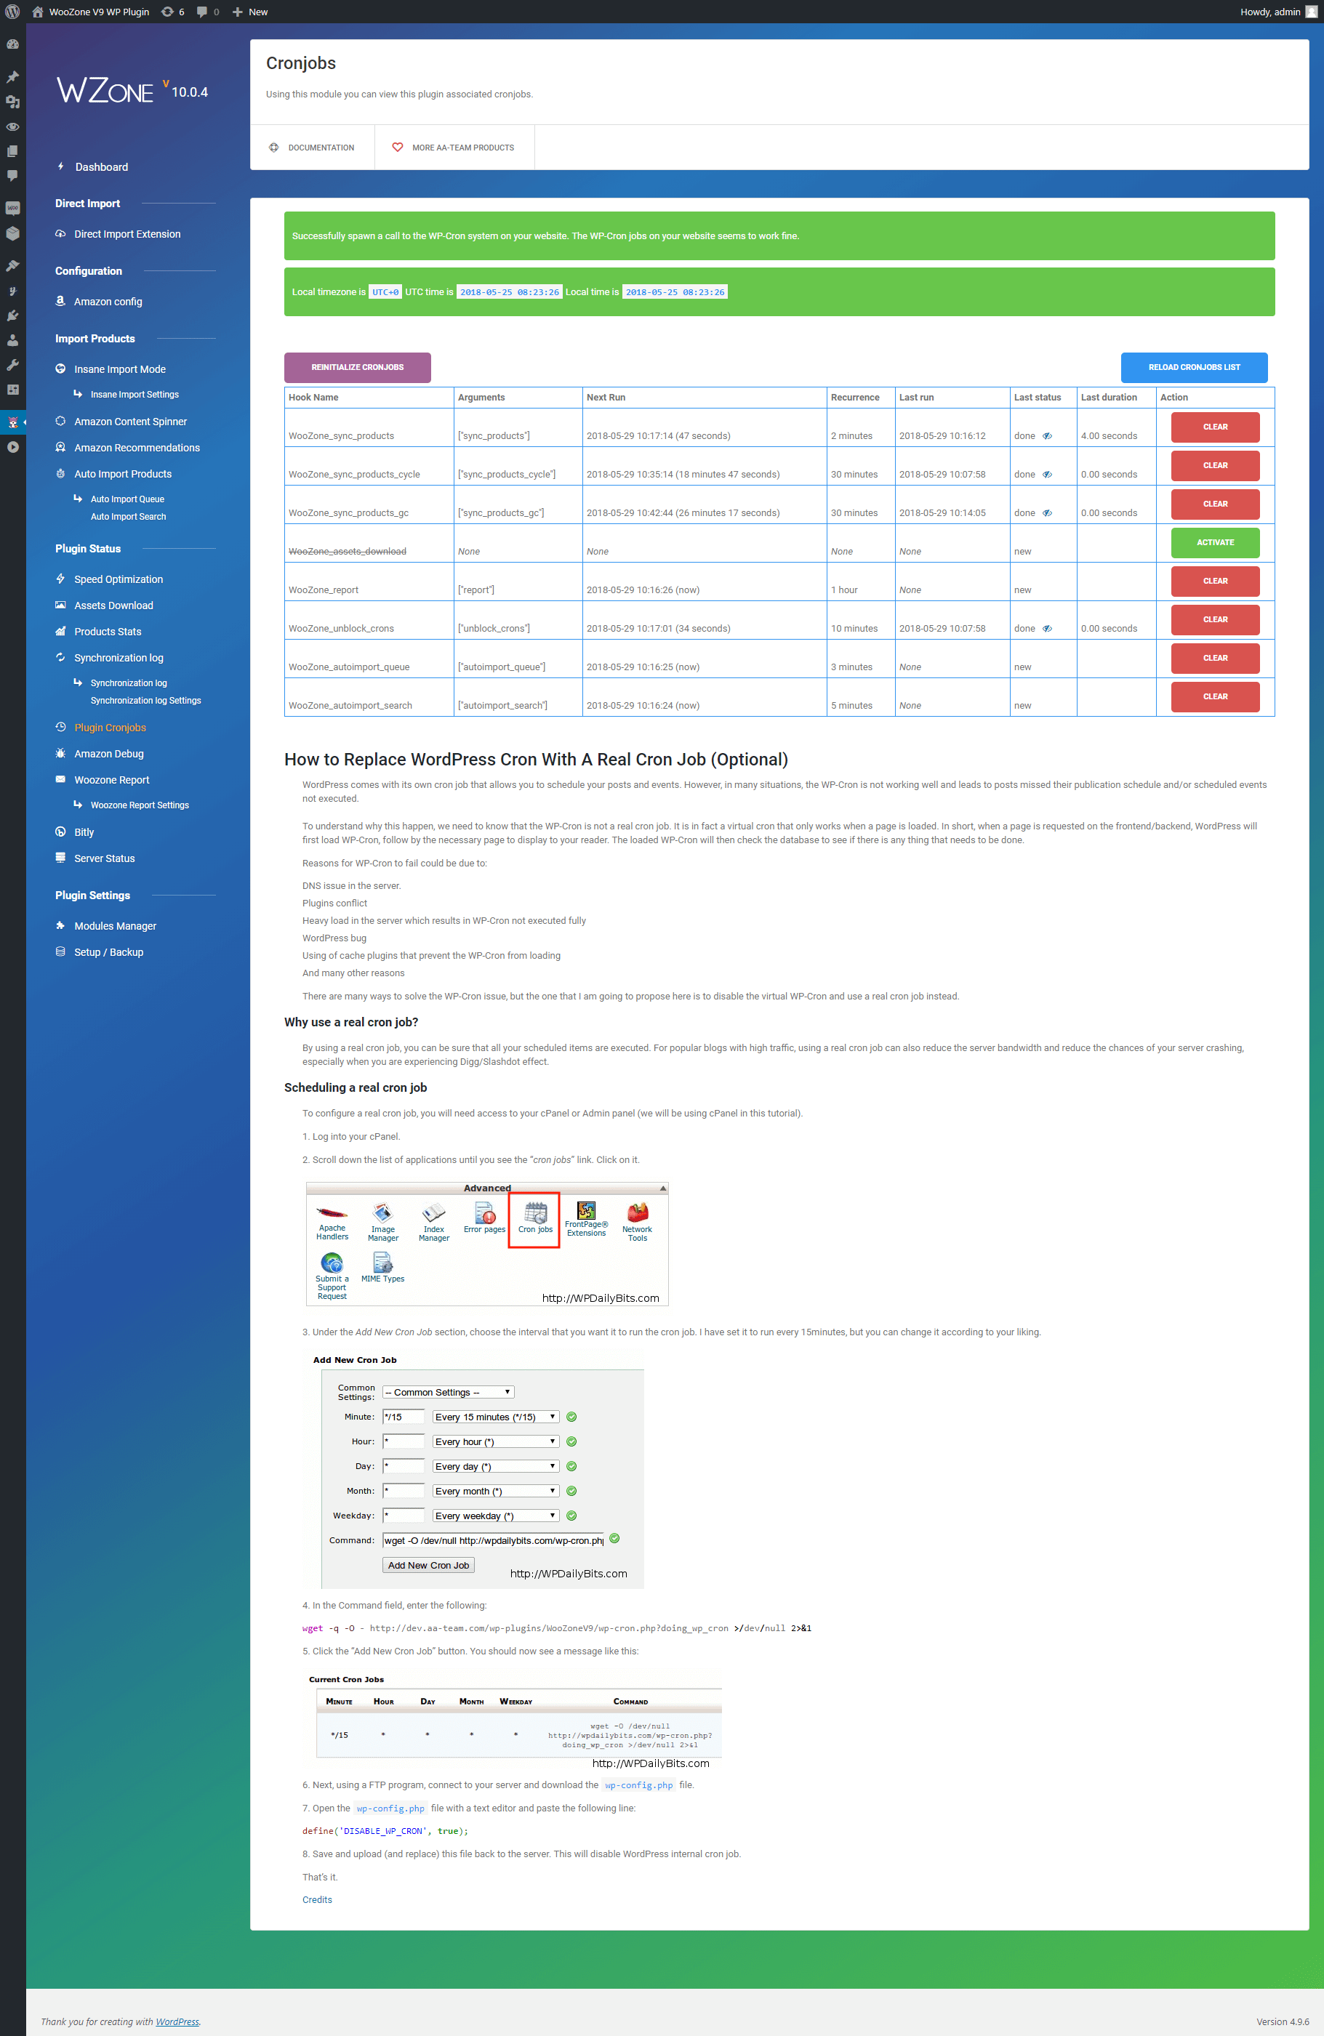Image resolution: width=1324 pixels, height=2036 pixels.
Task: Open Woozone Report Settings
Action: pyautogui.click(x=140, y=805)
